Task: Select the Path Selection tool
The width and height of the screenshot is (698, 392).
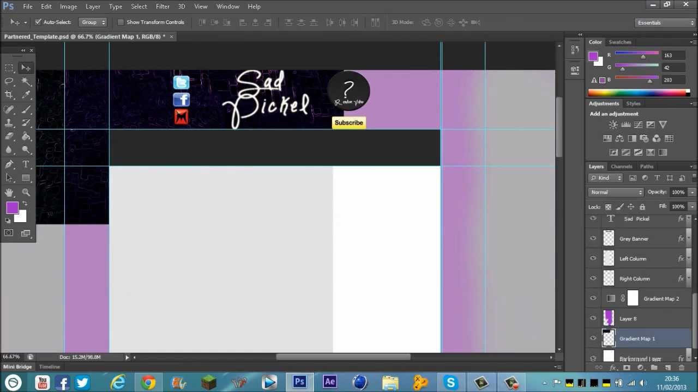Action: point(9,178)
